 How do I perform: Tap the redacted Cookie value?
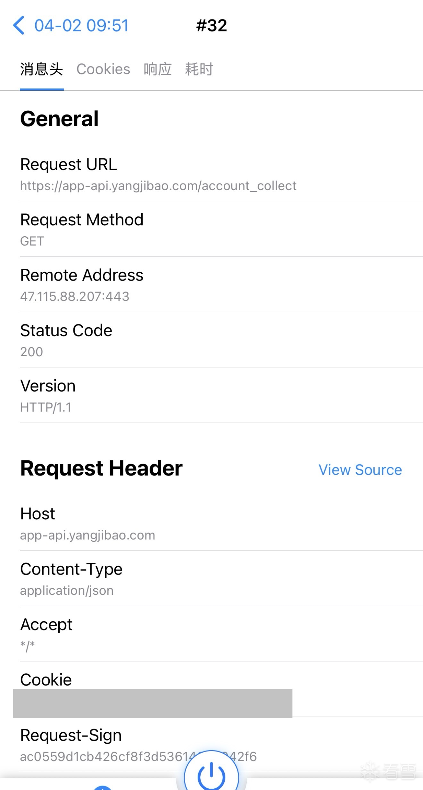pos(153,703)
